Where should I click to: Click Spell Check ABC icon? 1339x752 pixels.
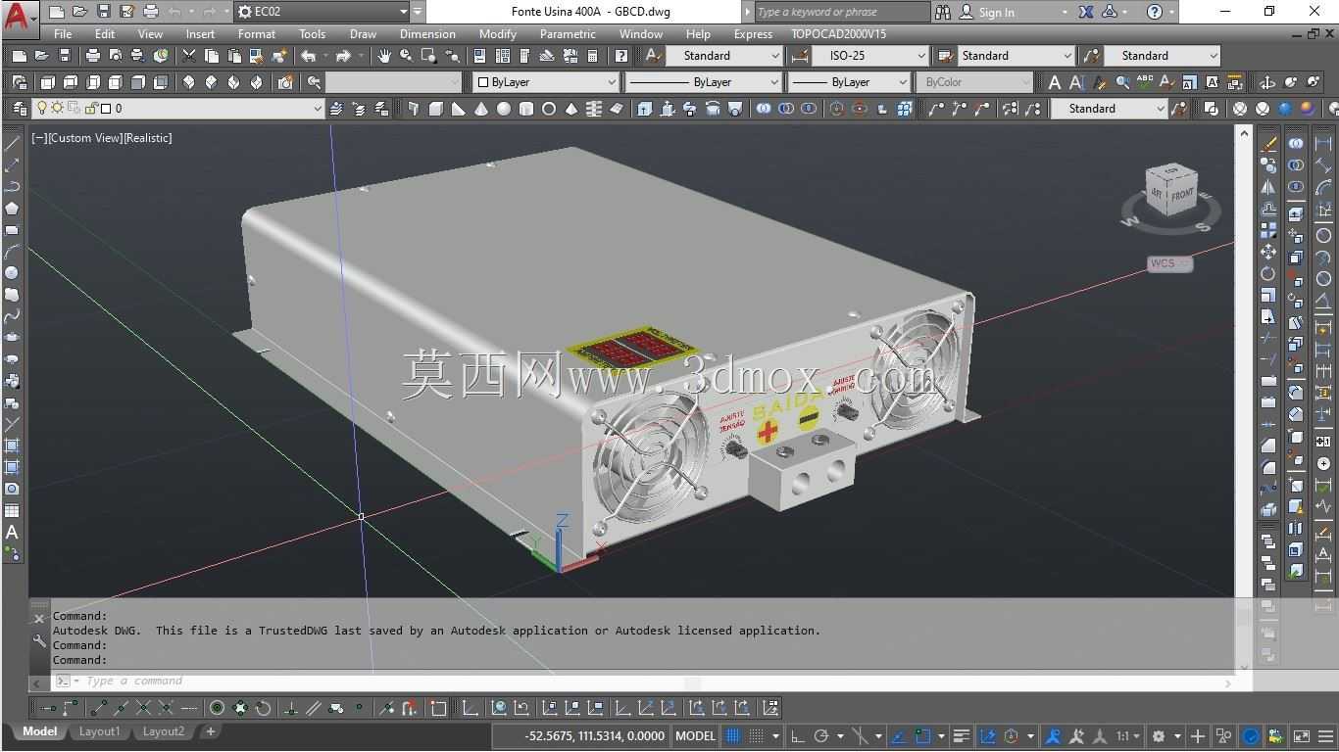tap(1144, 82)
